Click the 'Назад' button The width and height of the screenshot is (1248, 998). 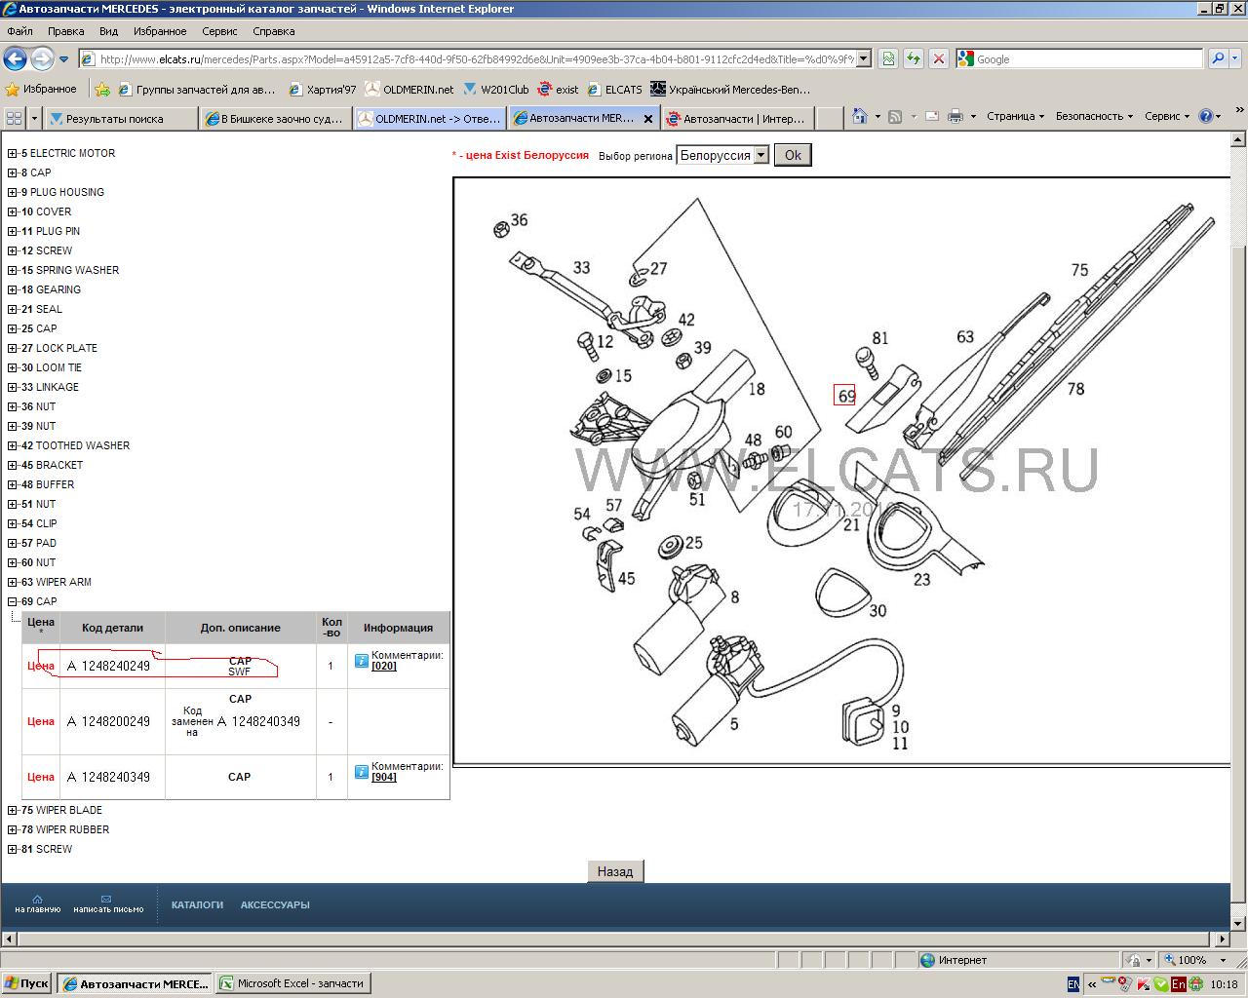click(615, 871)
